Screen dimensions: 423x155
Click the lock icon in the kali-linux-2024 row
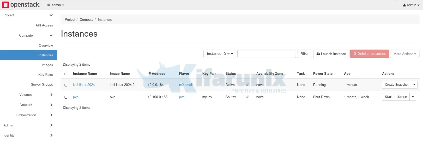247,85
